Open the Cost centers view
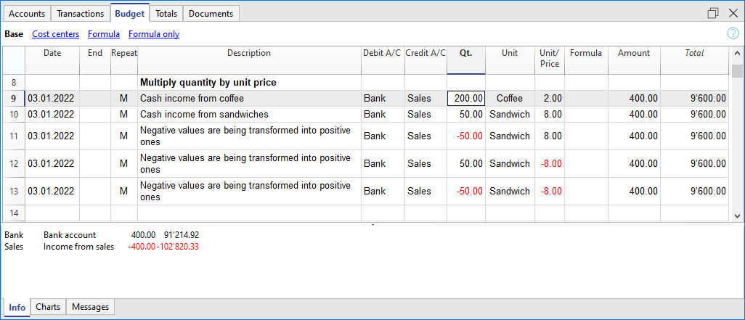 coord(56,34)
